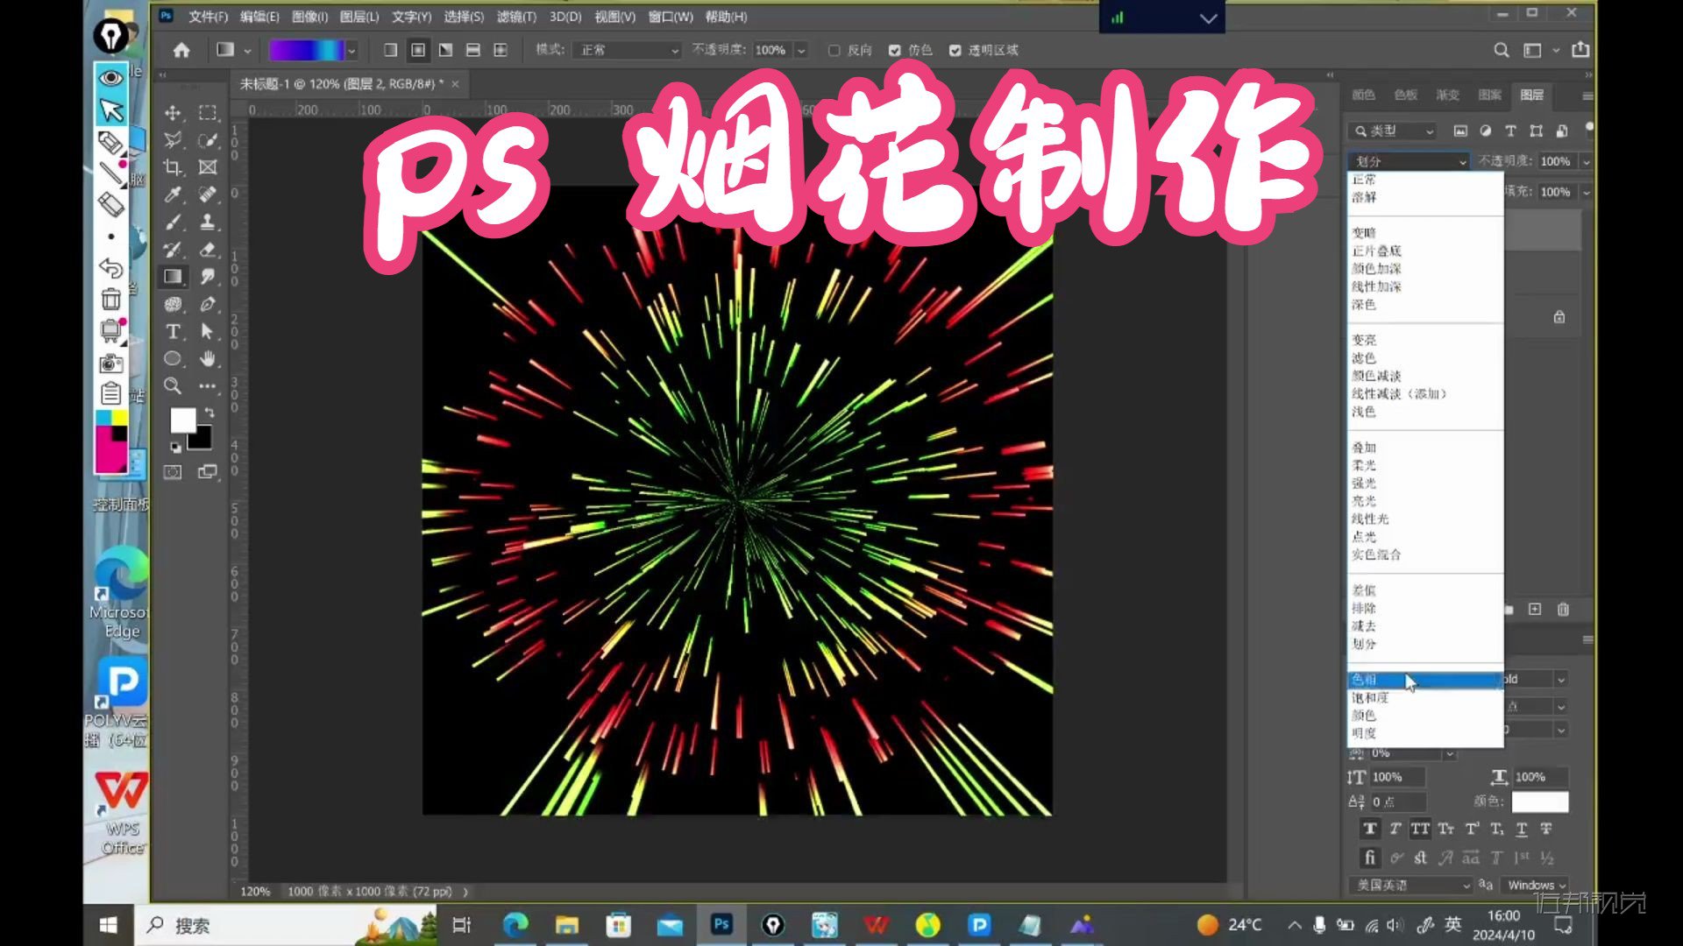Select the Pen tool
1683x946 pixels.
(x=208, y=304)
